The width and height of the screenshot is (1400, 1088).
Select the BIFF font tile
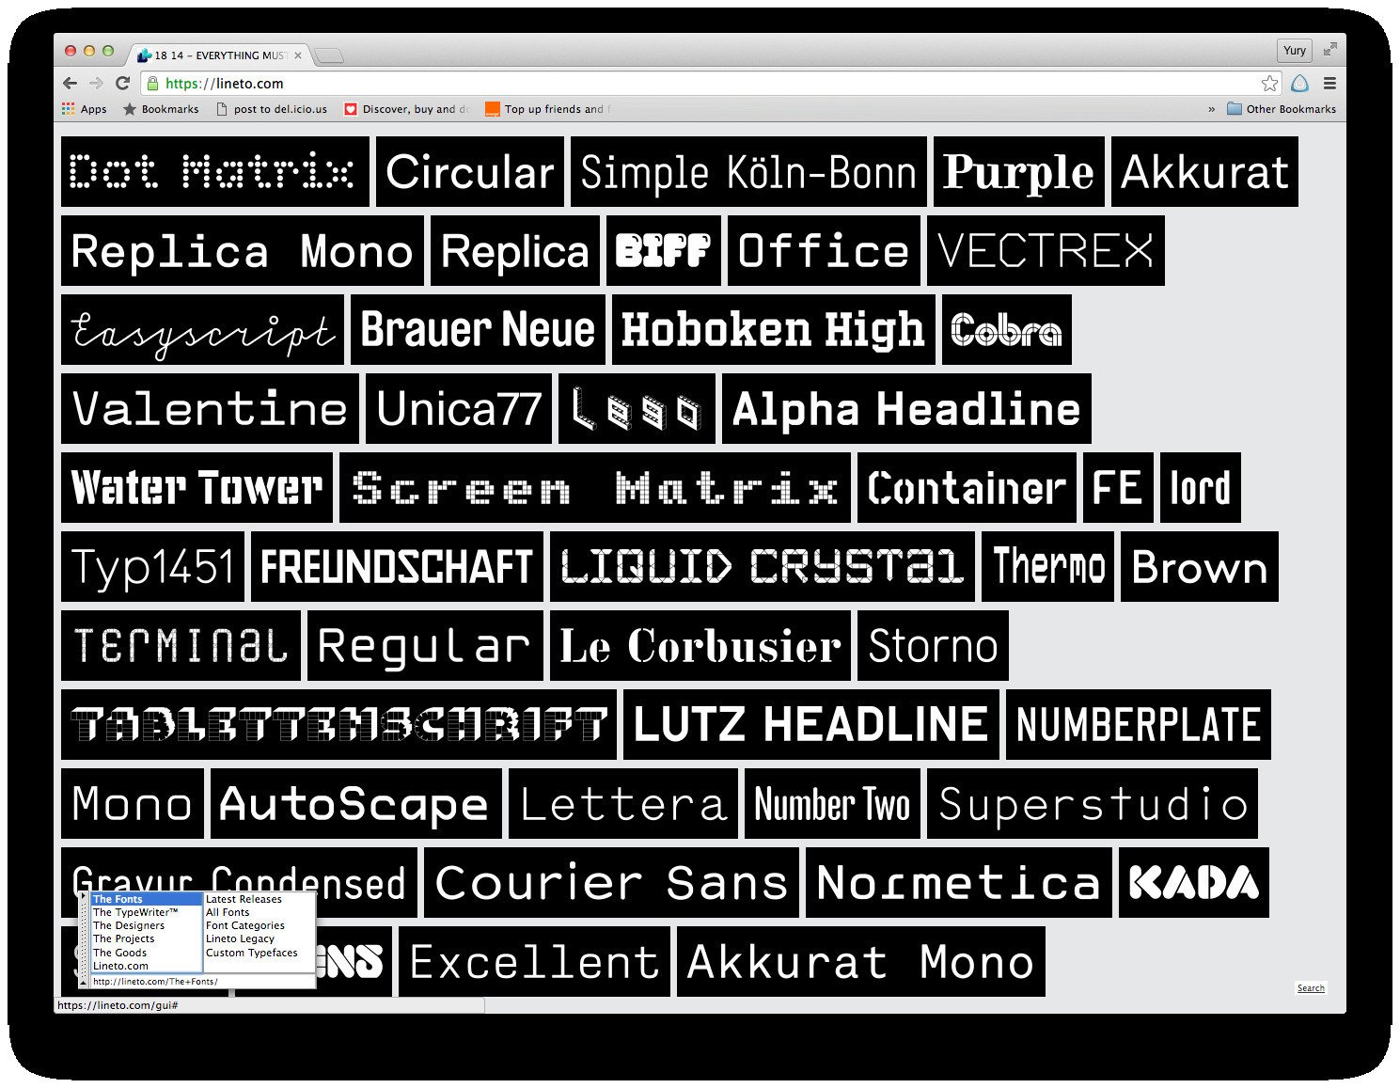point(664,250)
